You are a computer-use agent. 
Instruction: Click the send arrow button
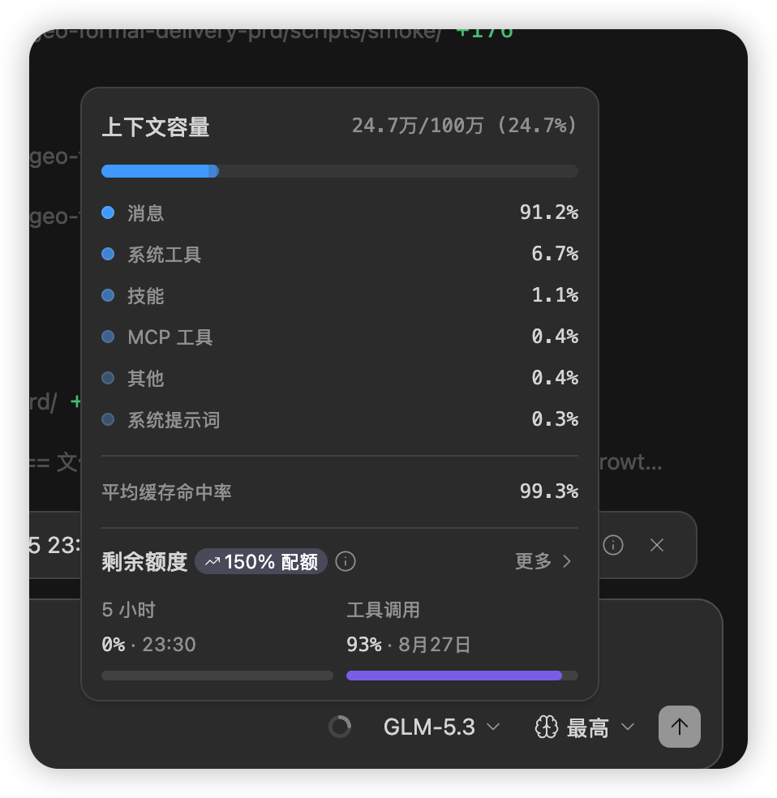click(x=680, y=727)
